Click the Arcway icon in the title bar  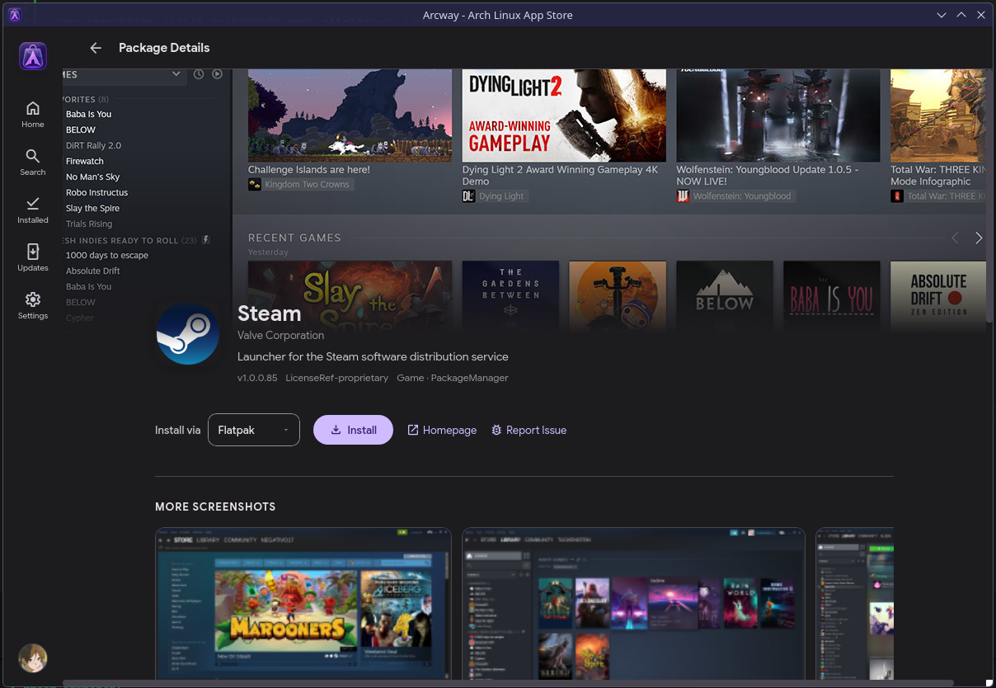click(14, 15)
